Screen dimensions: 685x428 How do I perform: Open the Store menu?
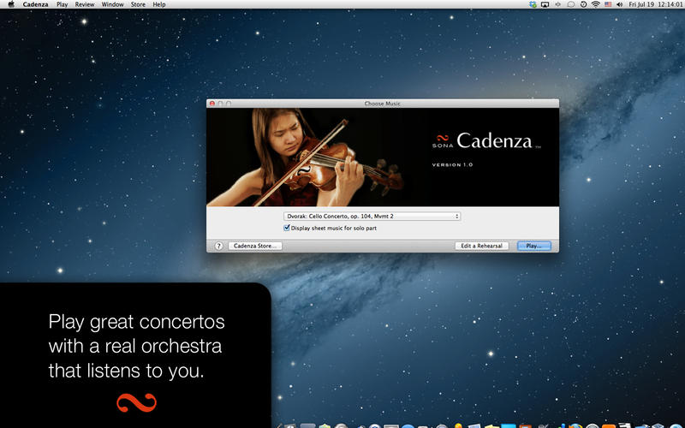(138, 4)
